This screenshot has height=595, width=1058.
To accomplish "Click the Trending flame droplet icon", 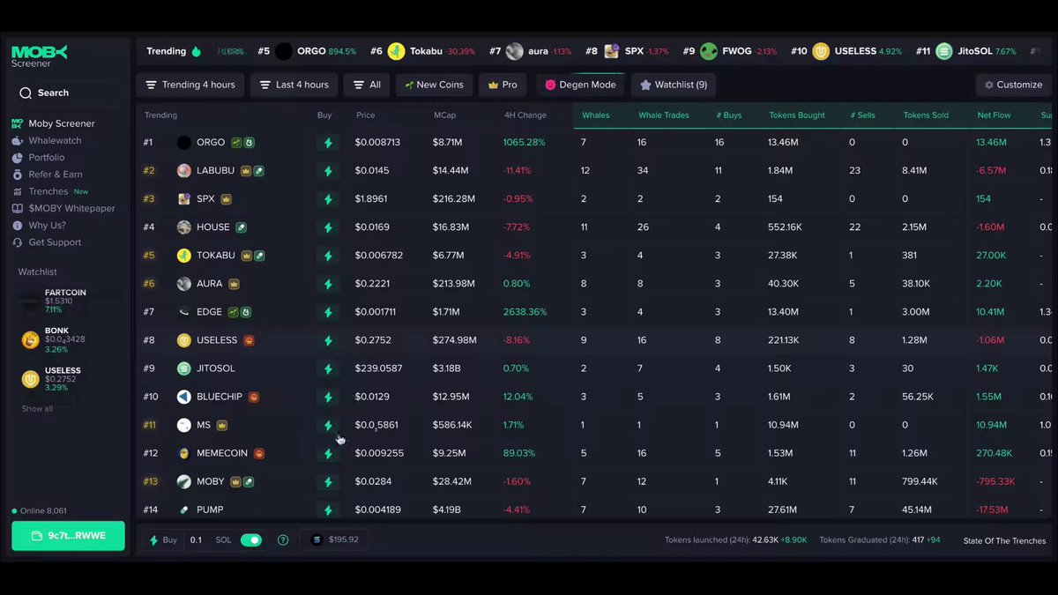I will (x=196, y=51).
